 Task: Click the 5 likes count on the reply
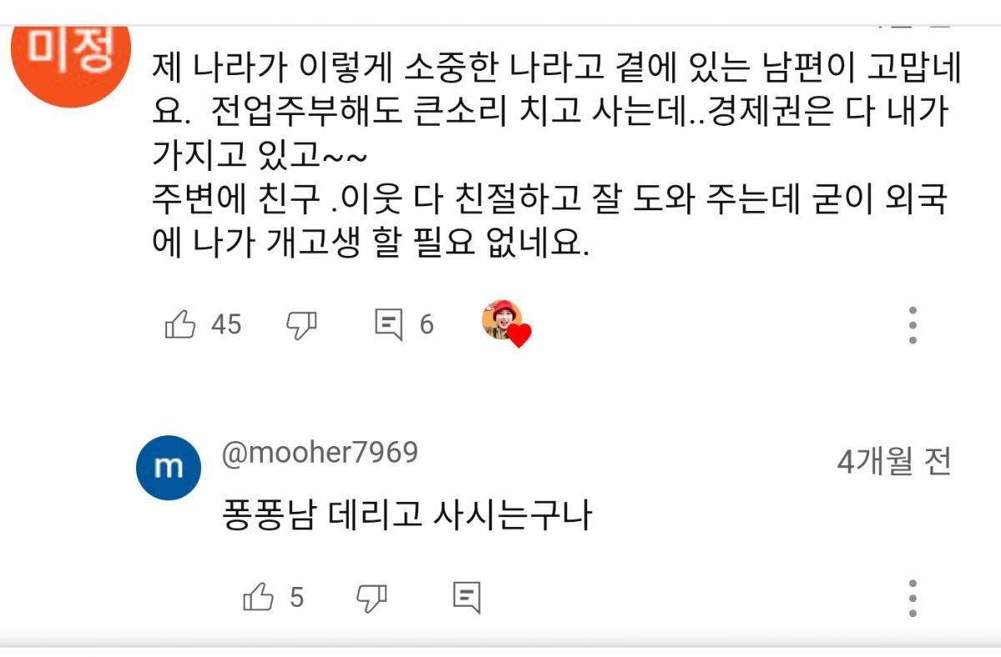pos(297,597)
